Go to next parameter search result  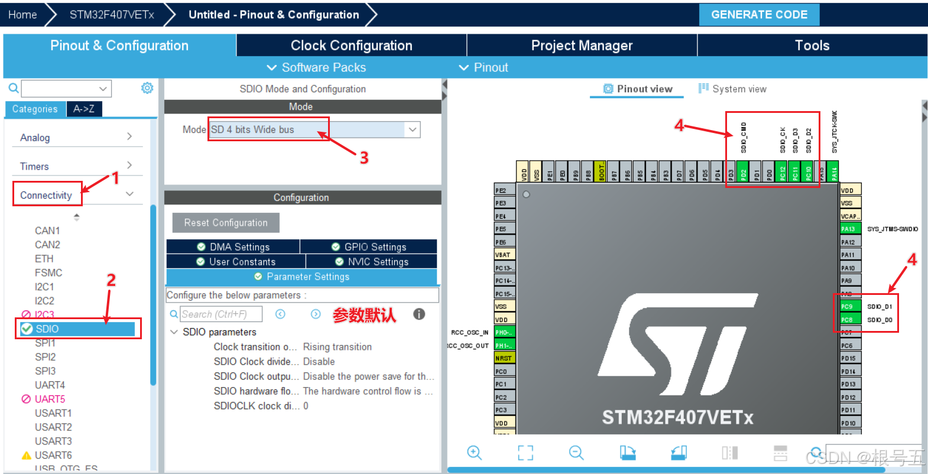click(x=316, y=314)
